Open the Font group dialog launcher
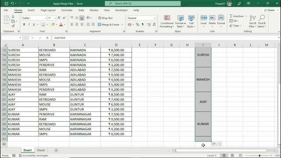Viewport: 281px width, 158px height. coord(66,31)
